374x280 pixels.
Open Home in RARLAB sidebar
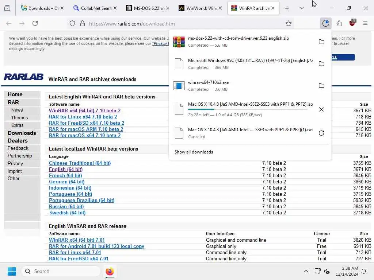click(15, 94)
